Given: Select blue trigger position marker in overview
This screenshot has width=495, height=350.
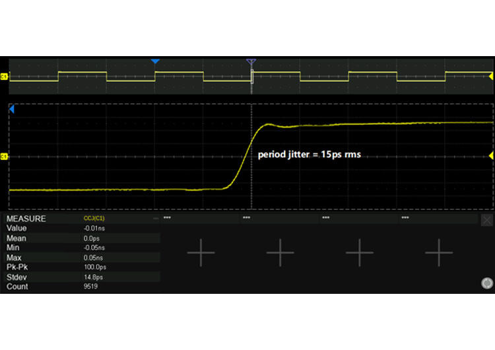Looking at the screenshot, I should (x=155, y=61).
